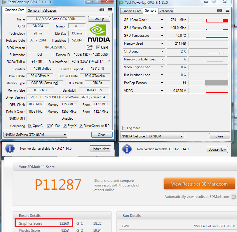Click the GPU Load sensor graph
The width and height of the screenshot is (237, 232).
point(208,51)
